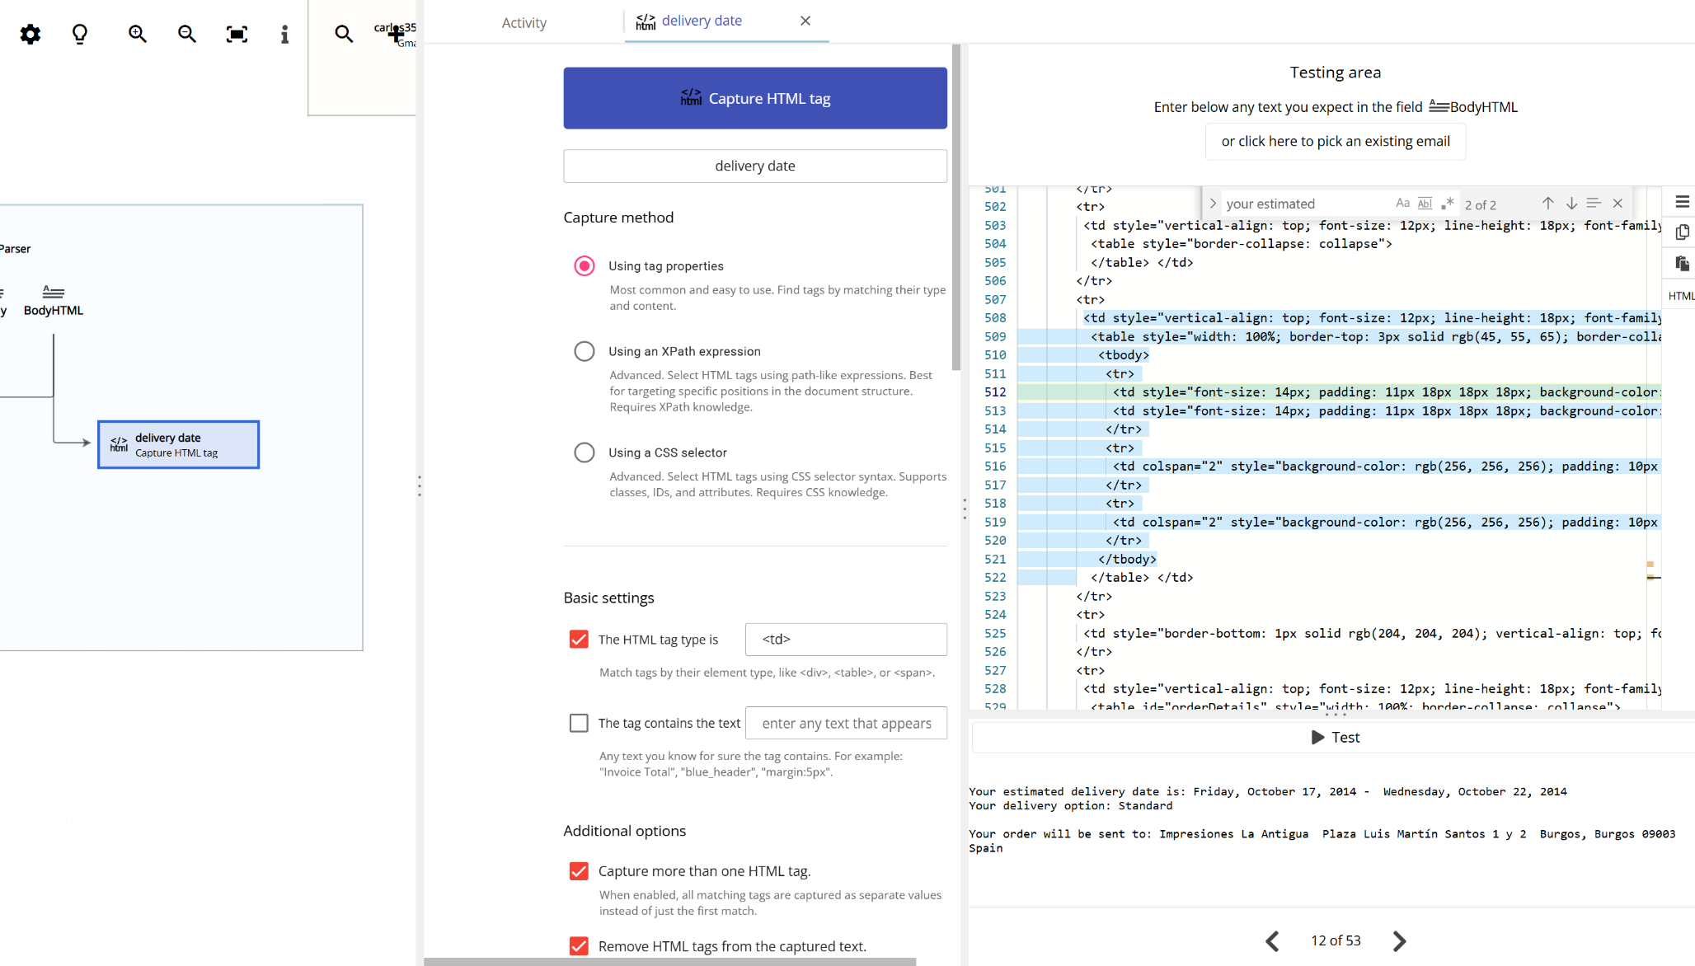Enable The tag contains the text option
The image size is (1695, 966).
[579, 723]
